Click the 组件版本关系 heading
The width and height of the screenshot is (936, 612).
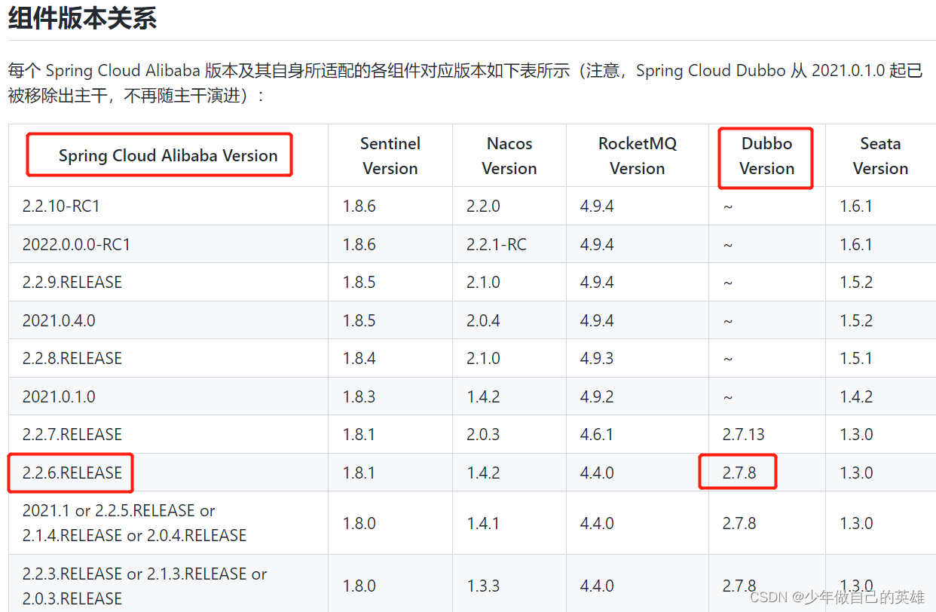tap(82, 17)
